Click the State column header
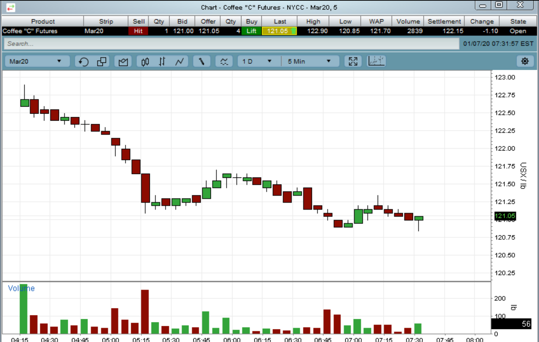Screen dimensions: 539x342 click(x=518, y=21)
